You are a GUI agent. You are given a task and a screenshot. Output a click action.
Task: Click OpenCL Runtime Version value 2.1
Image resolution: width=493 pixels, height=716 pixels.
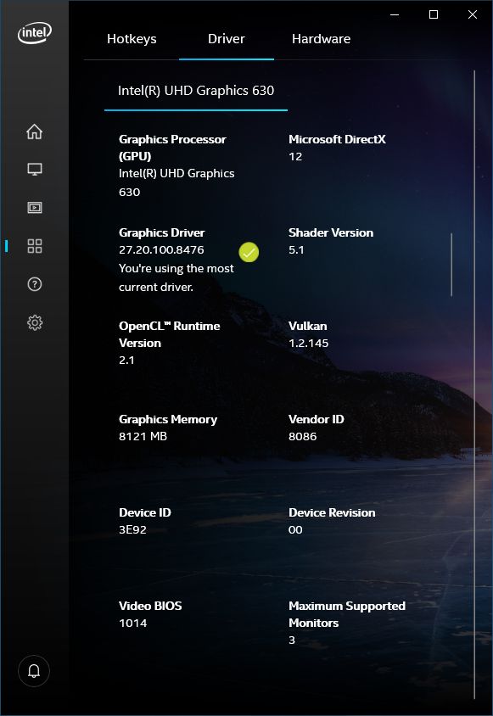pyautogui.click(x=126, y=361)
